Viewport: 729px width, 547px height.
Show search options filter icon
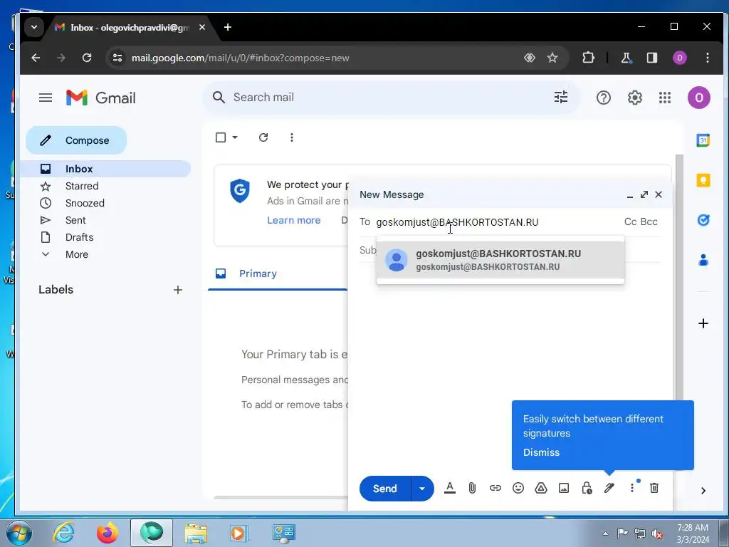click(x=561, y=97)
